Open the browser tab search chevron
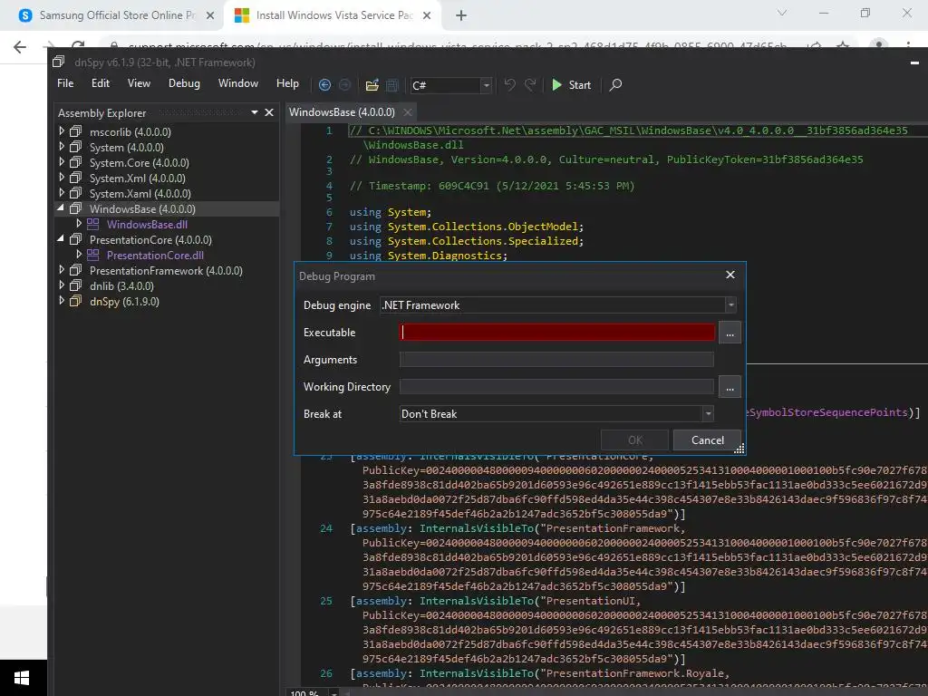The height and width of the screenshot is (696, 928). pos(782,13)
